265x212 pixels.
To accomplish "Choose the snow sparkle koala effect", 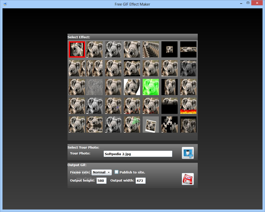I will (x=77, y=106).
